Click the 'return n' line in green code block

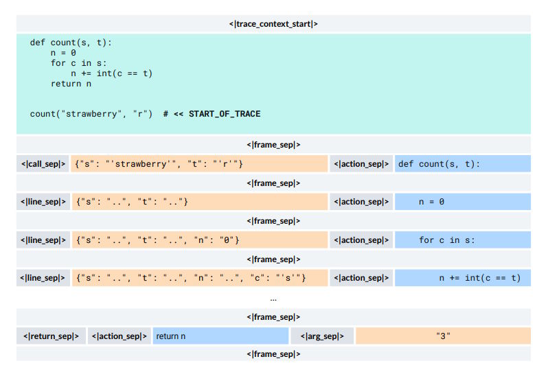click(x=71, y=84)
